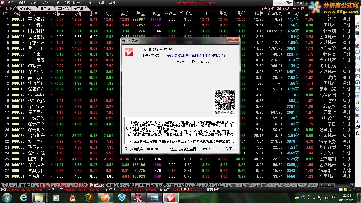Click the F10 company info icon
361x203 pixels.
click(358, 58)
